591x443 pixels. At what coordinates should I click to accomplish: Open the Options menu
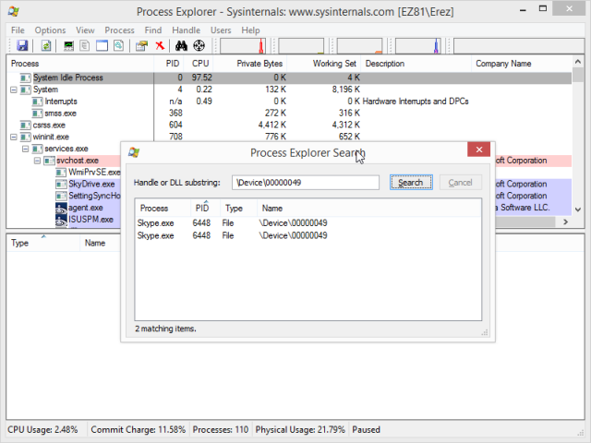coord(50,30)
